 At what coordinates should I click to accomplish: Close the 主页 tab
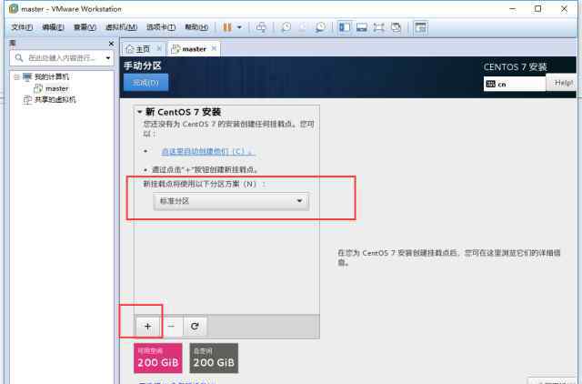159,48
